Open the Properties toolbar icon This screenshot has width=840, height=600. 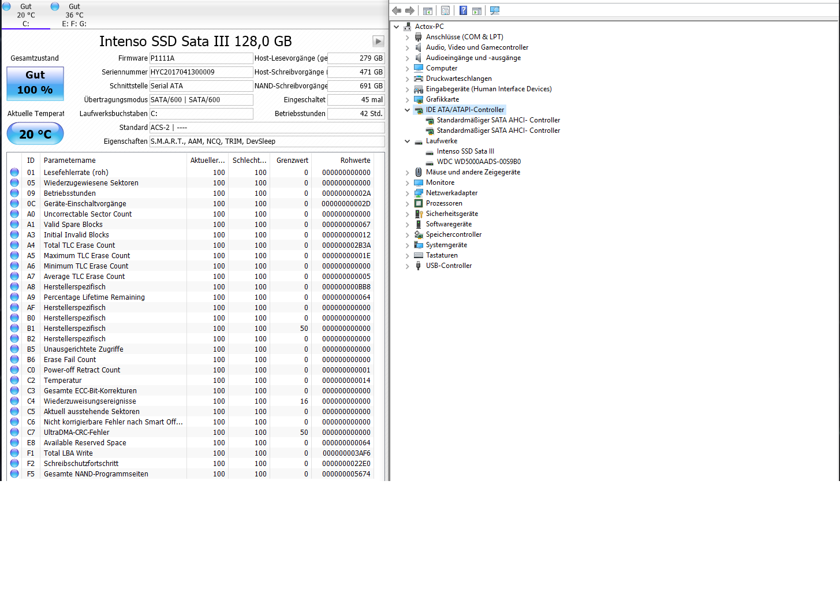446,10
